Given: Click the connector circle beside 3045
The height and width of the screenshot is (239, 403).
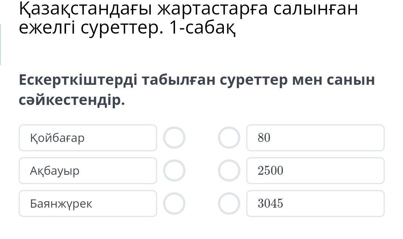Looking at the screenshot, I should (229, 204).
